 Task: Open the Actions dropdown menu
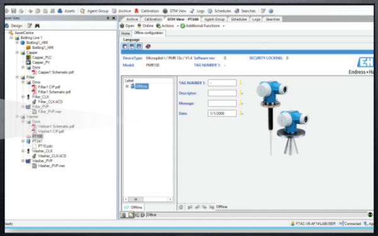pos(168,26)
